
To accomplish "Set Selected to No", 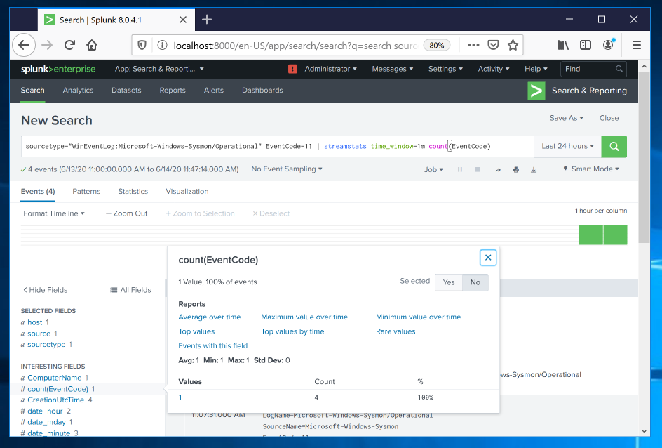I will (x=475, y=282).
